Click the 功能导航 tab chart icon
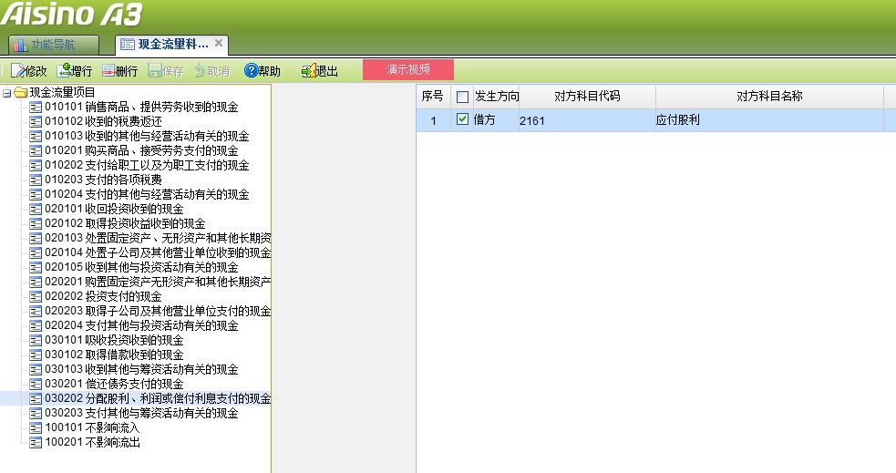Viewport: 896px width, 473px height. (20, 45)
